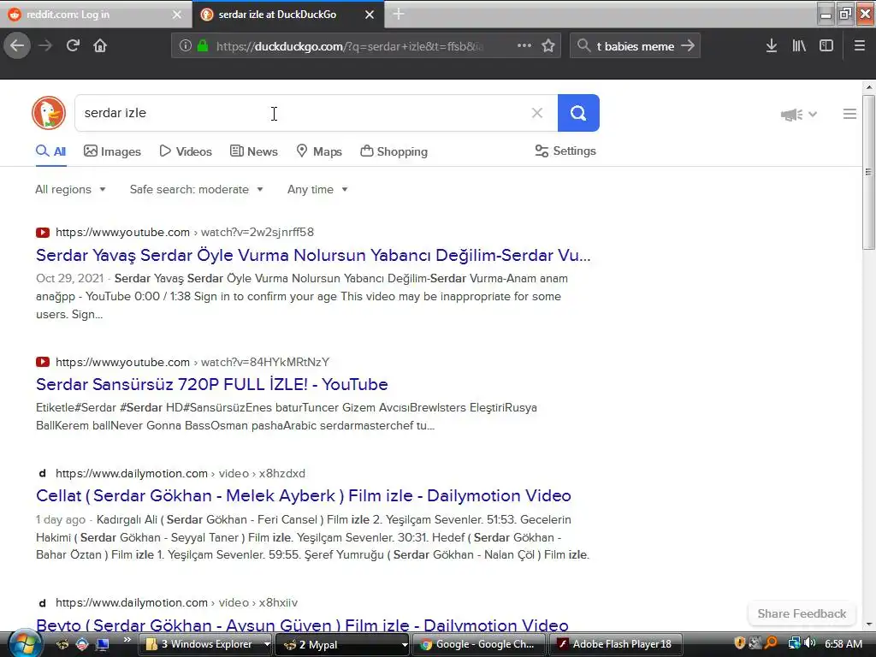The image size is (876, 657).
Task: Open the downloads panel
Action: (771, 45)
